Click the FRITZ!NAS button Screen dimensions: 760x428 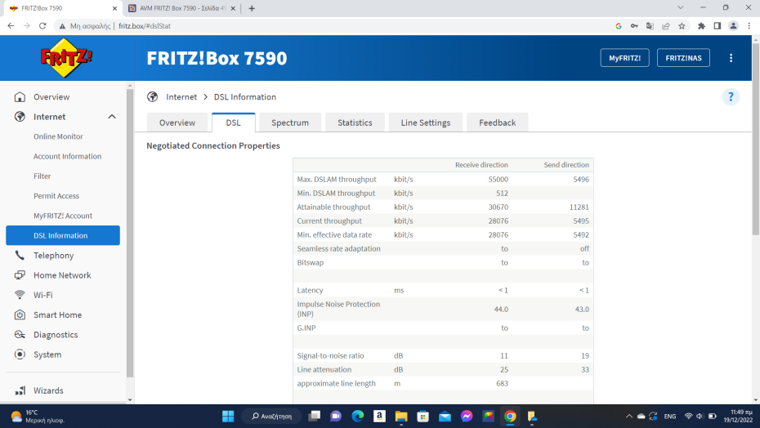pyautogui.click(x=683, y=58)
